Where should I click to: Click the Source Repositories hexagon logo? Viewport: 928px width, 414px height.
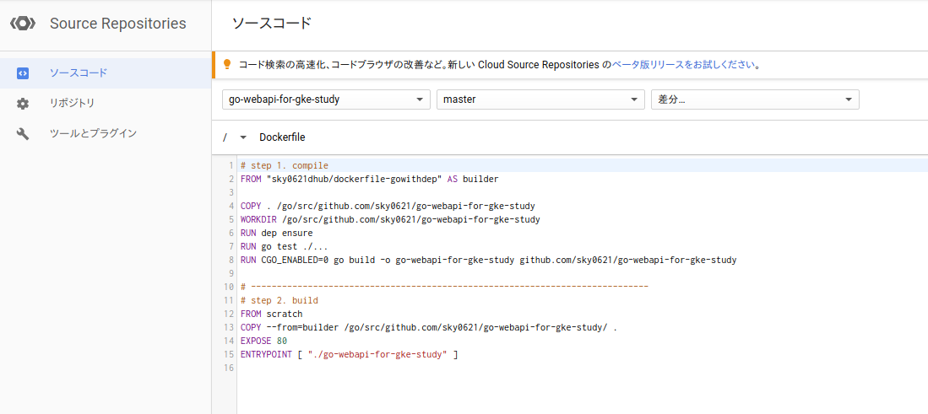pos(23,24)
